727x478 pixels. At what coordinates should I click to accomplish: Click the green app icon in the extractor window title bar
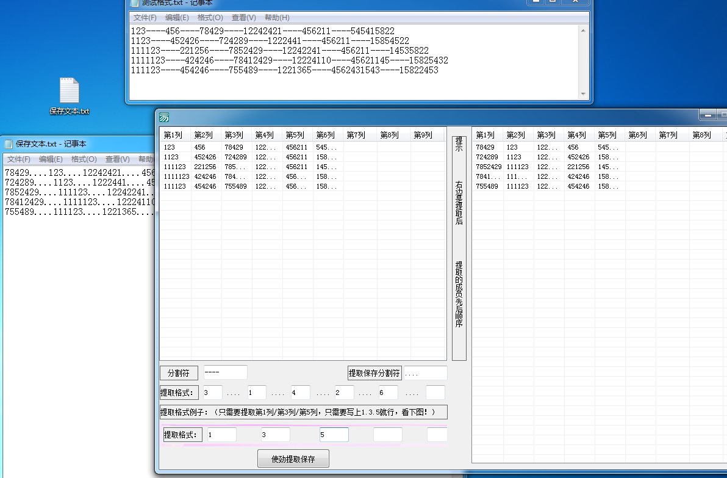pyautogui.click(x=164, y=117)
